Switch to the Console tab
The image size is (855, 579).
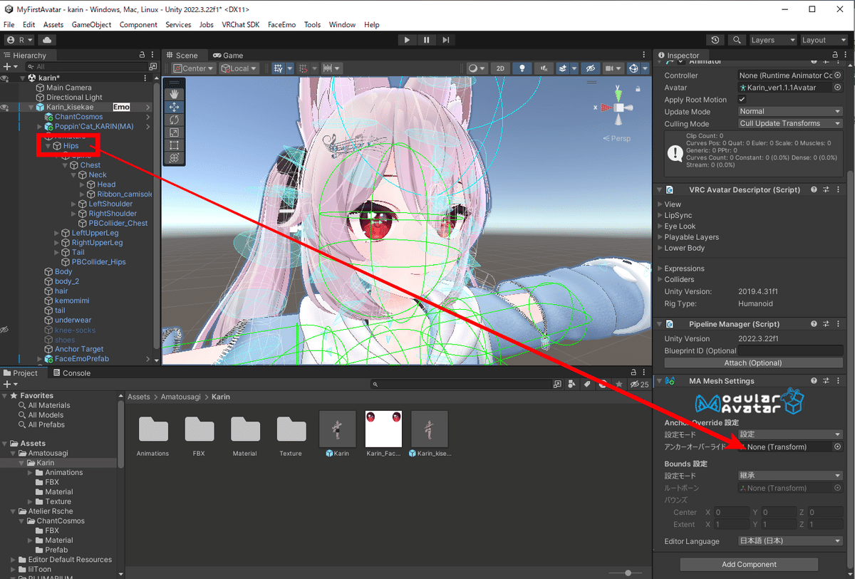[71, 372]
